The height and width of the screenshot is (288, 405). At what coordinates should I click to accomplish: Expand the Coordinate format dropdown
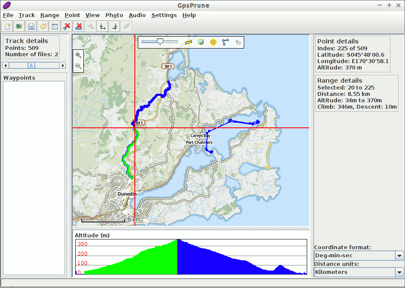coord(399,256)
